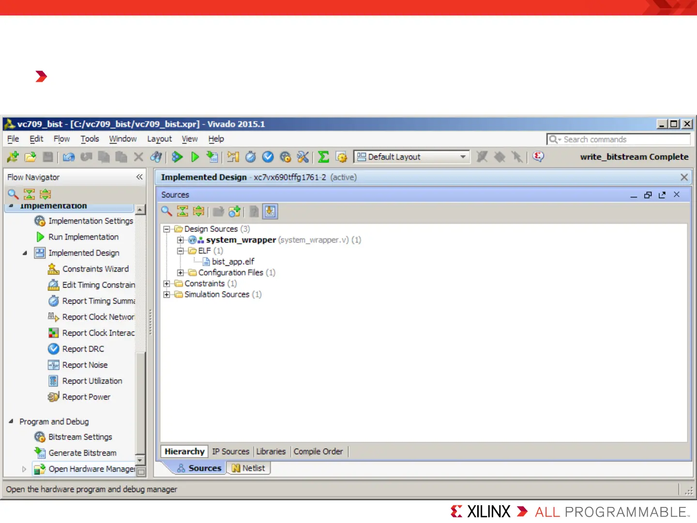Click the Add Sources plus icon
The width and height of the screenshot is (697, 523).
pos(235,211)
